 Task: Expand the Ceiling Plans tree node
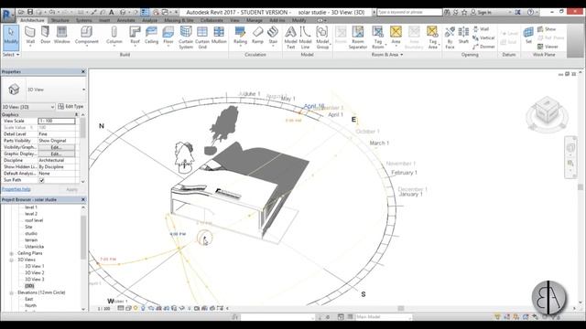[x=12, y=253]
